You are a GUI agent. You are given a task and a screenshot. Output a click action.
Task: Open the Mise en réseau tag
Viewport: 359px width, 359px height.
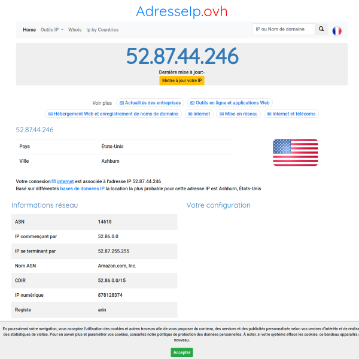pyautogui.click(x=239, y=114)
